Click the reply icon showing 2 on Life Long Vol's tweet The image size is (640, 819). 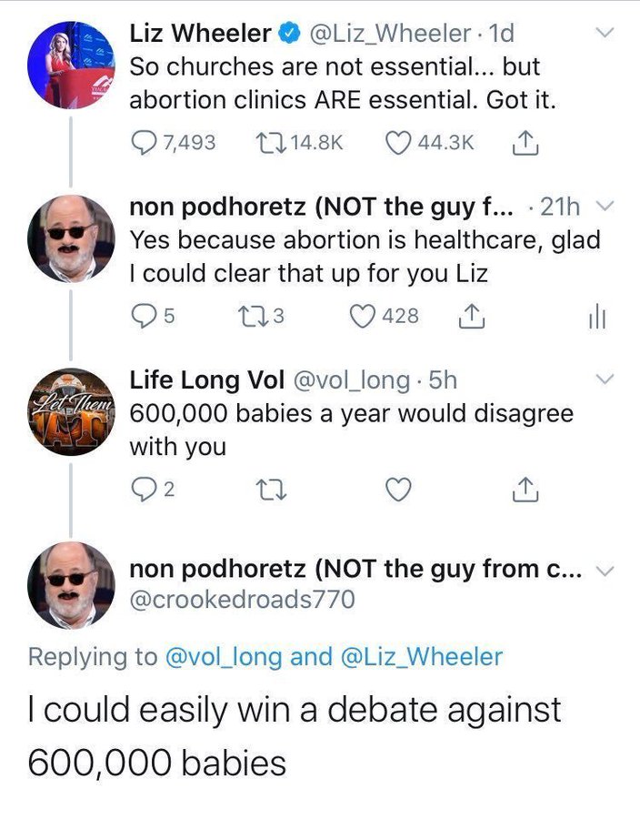145,488
